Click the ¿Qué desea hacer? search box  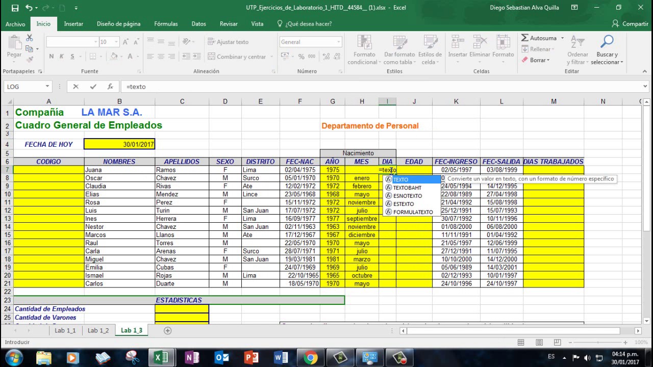pyautogui.click(x=304, y=23)
